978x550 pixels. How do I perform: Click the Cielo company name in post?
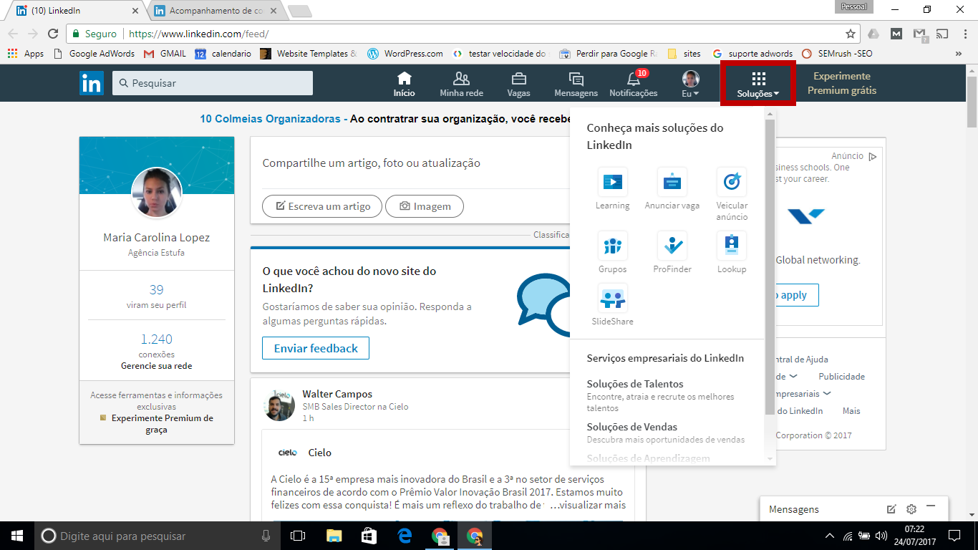pyautogui.click(x=320, y=453)
